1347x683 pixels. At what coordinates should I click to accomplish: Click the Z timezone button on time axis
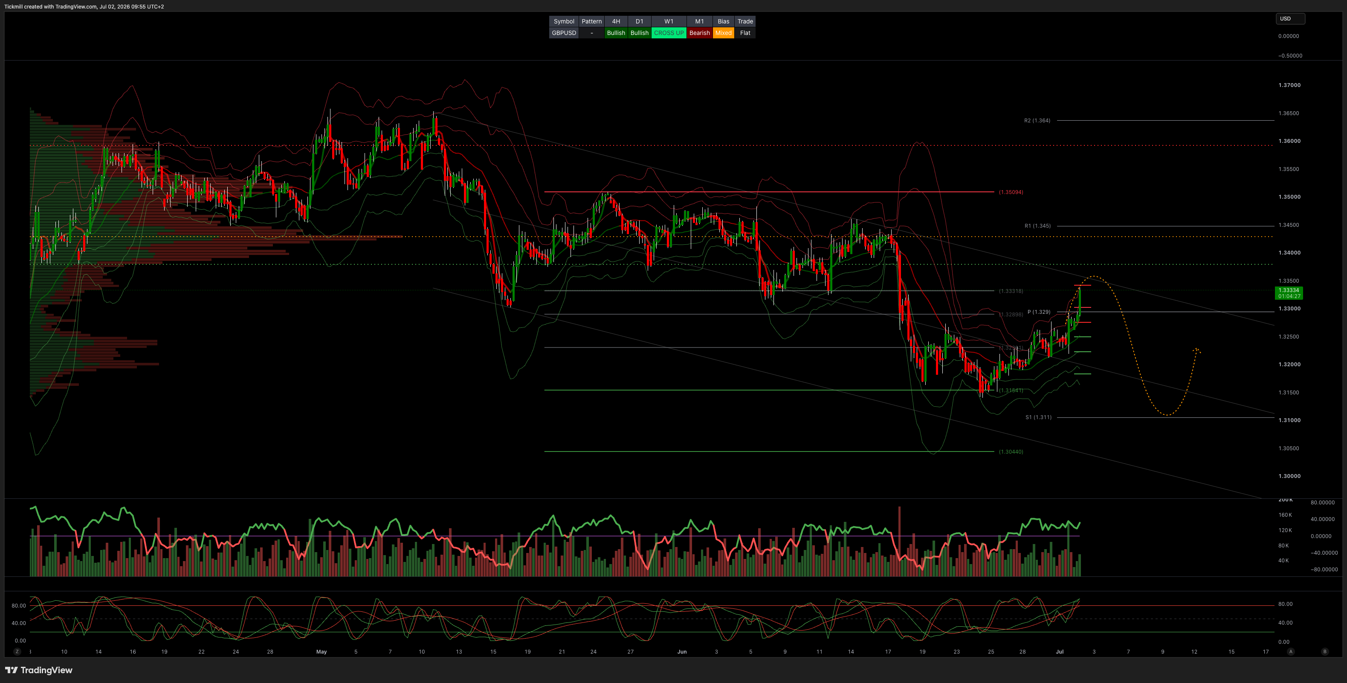pos(17,651)
